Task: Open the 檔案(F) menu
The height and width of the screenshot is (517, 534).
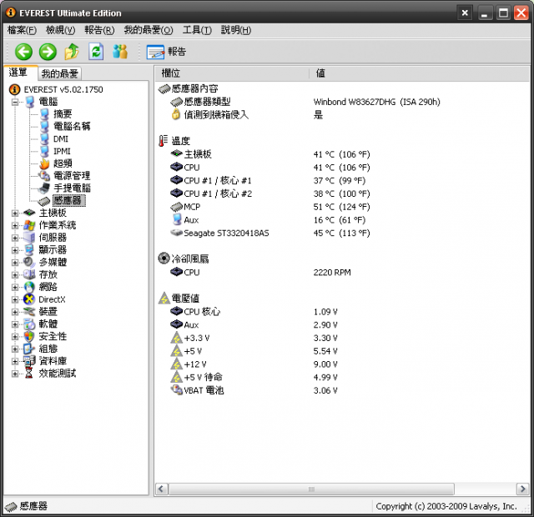Action: tap(22, 30)
